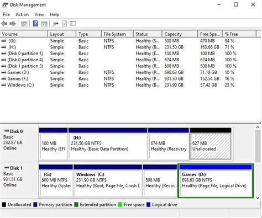Click the Properties checkmark toolbar icon
This screenshot has width=262, height=218.
tap(64, 24)
